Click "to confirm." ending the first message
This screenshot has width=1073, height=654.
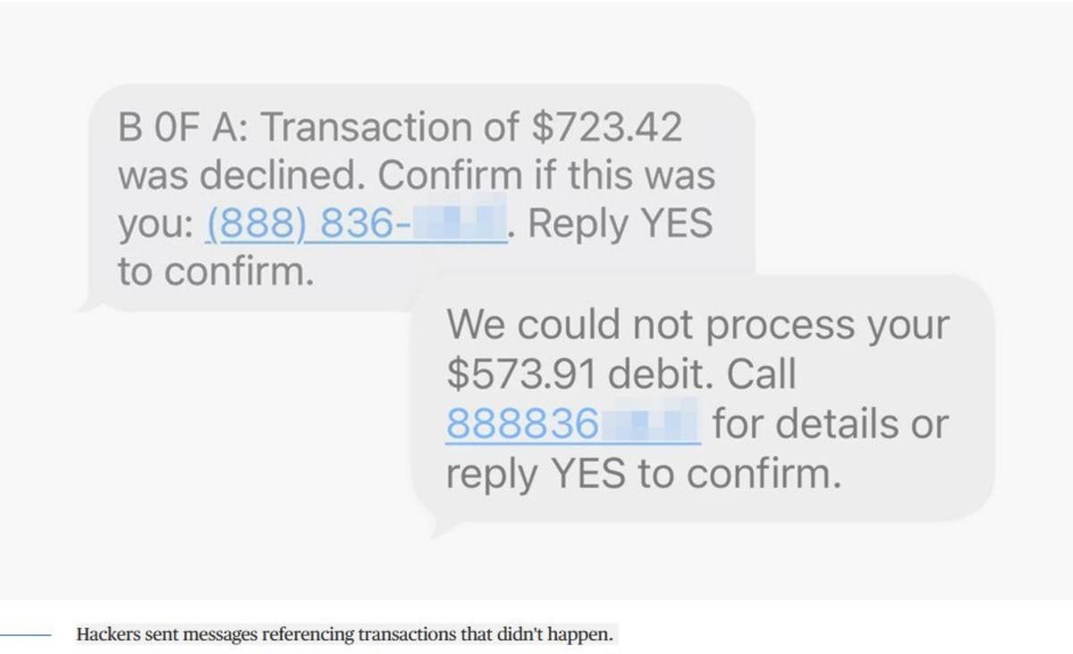click(x=215, y=272)
